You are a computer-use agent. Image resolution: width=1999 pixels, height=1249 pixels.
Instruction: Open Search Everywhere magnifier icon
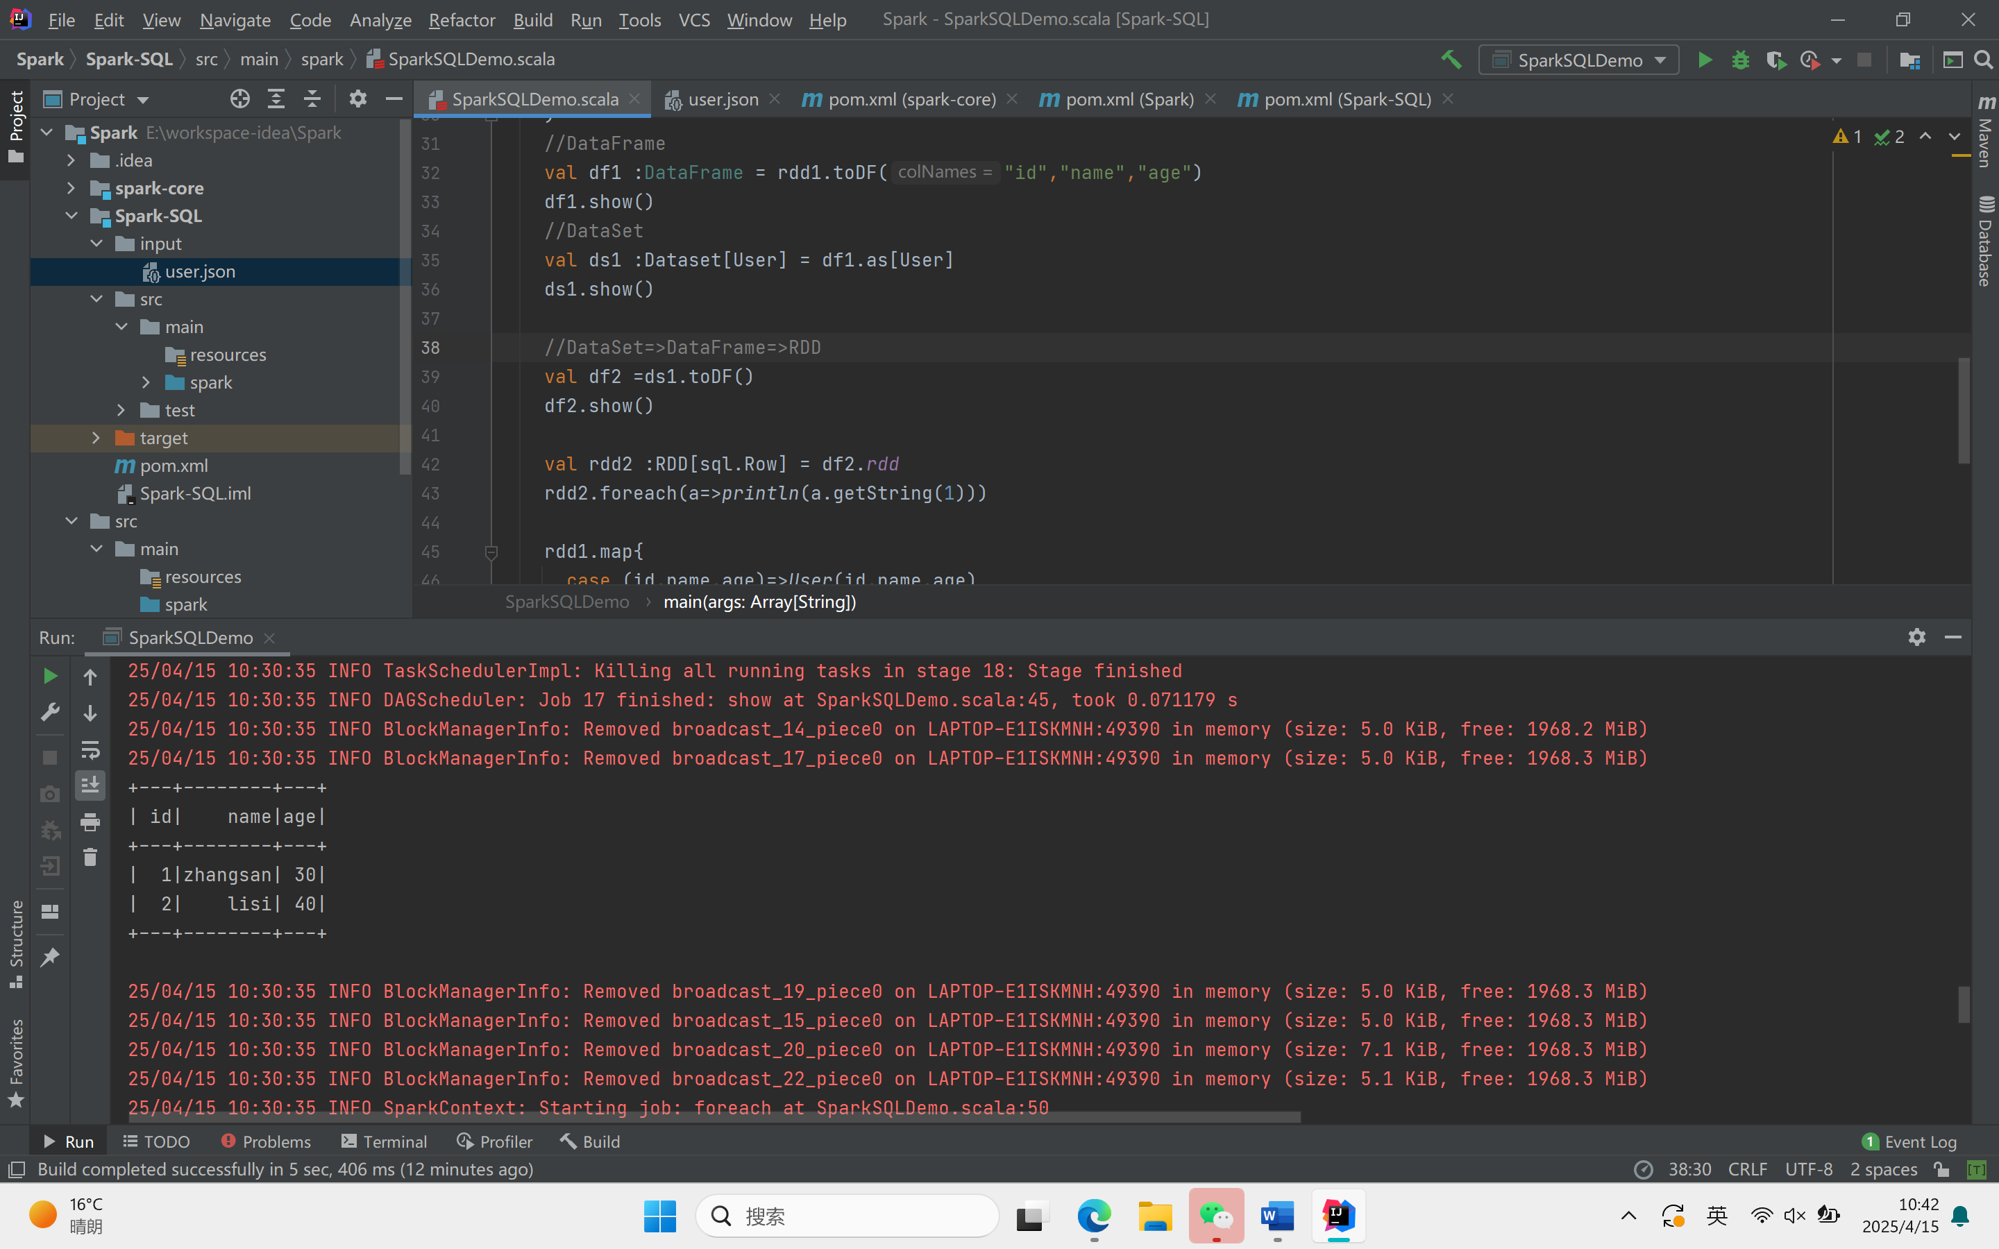click(x=1982, y=60)
